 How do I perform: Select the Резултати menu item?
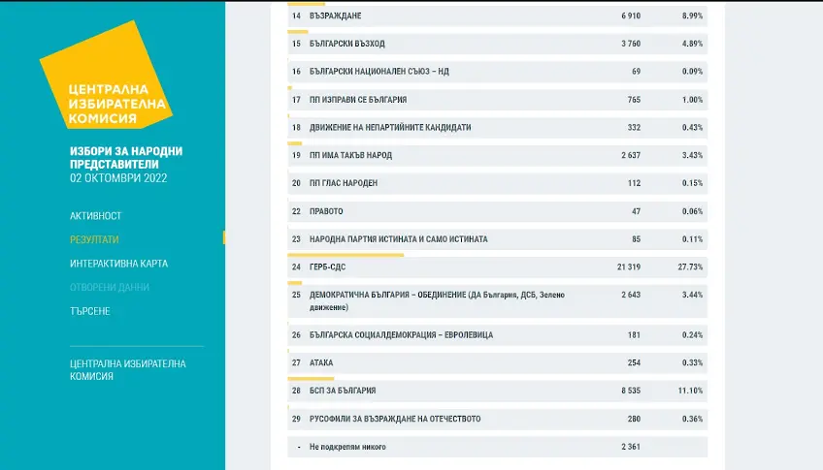coord(94,239)
